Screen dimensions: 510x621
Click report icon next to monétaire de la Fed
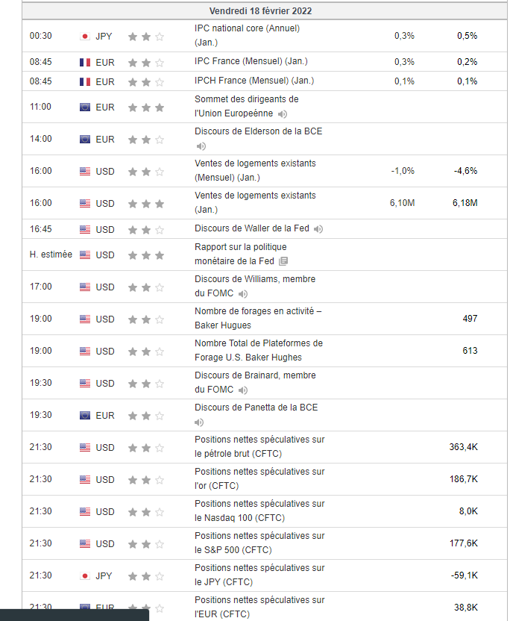(283, 261)
